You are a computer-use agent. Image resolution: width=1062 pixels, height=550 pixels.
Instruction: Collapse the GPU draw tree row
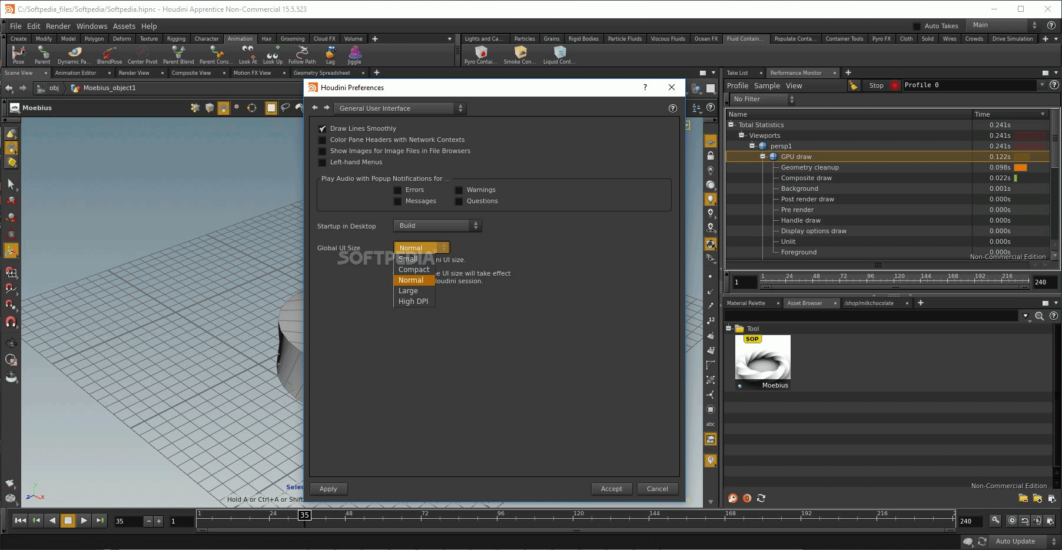pyautogui.click(x=763, y=156)
